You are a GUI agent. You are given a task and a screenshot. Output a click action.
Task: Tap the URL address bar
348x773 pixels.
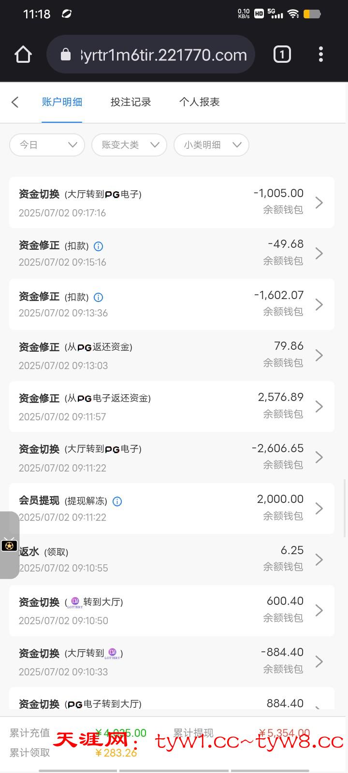(x=164, y=55)
